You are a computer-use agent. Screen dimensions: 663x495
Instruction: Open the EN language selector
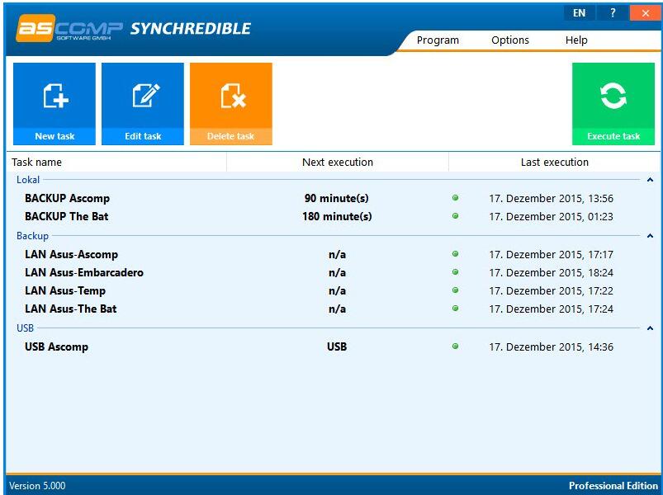580,13
